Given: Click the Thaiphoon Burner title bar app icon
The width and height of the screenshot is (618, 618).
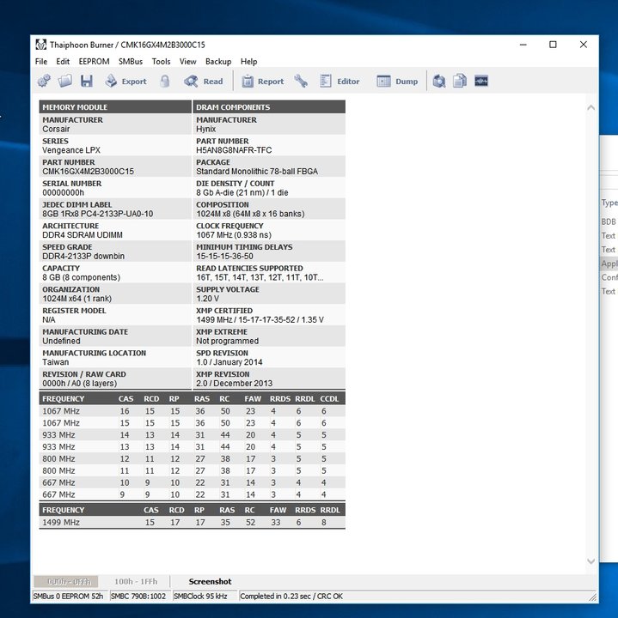Looking at the screenshot, I should [41, 45].
